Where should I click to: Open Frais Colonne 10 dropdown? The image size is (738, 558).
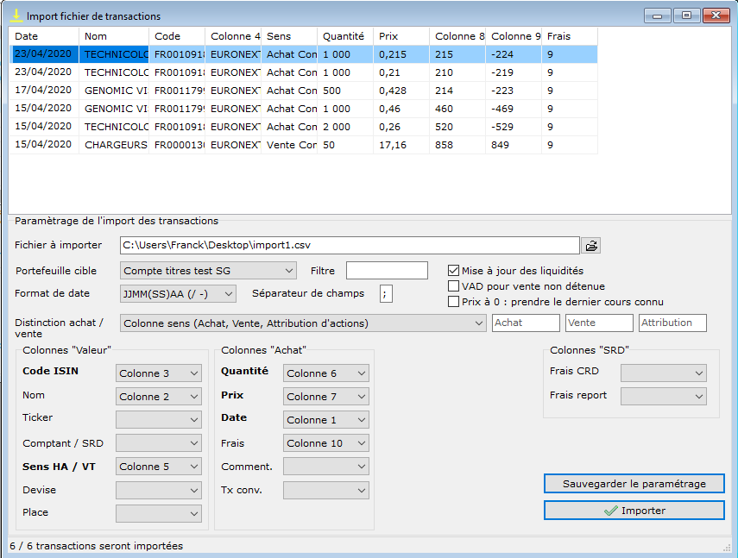(x=325, y=443)
